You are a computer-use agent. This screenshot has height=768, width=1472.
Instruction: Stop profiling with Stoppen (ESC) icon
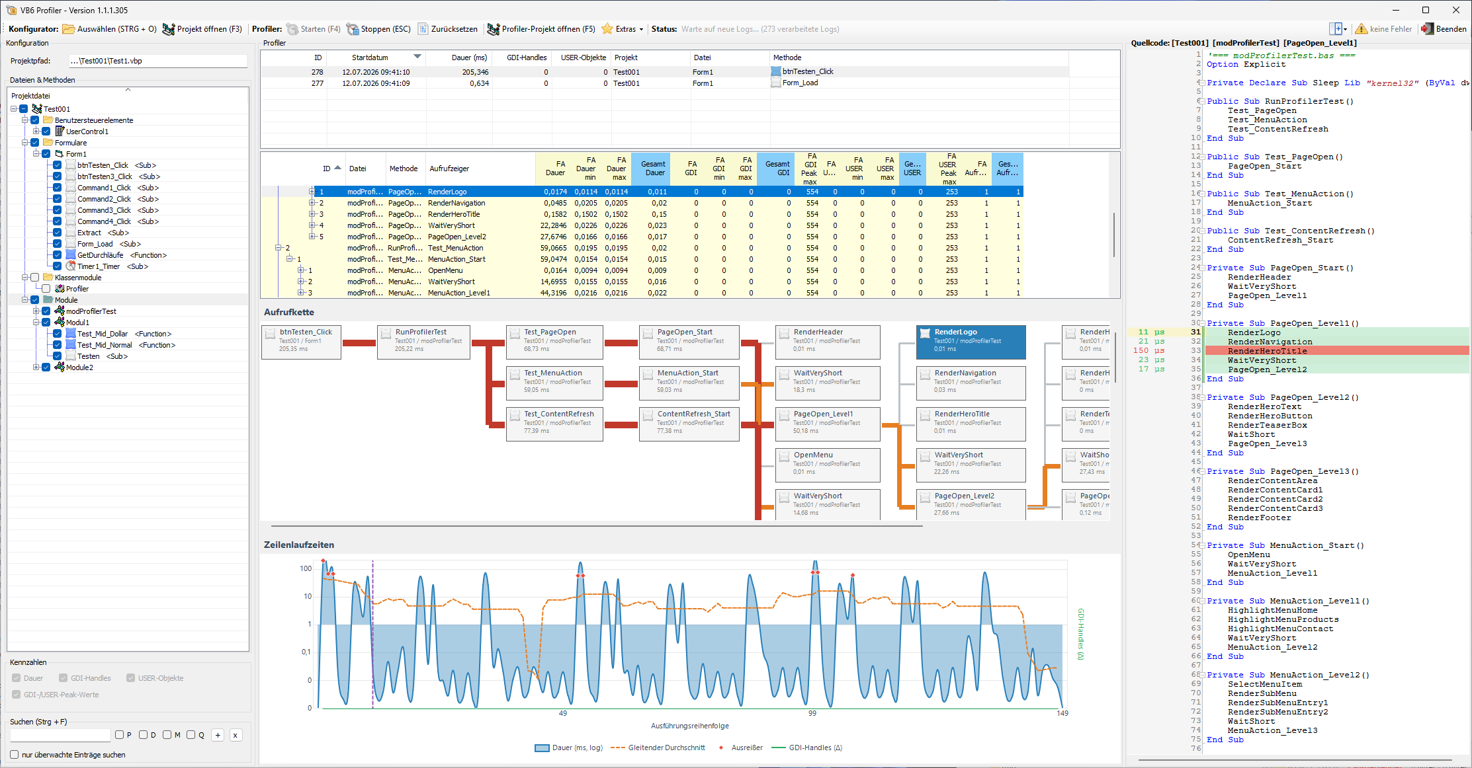(353, 29)
